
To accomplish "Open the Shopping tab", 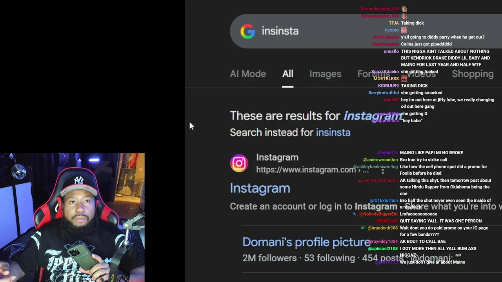I will tap(473, 74).
